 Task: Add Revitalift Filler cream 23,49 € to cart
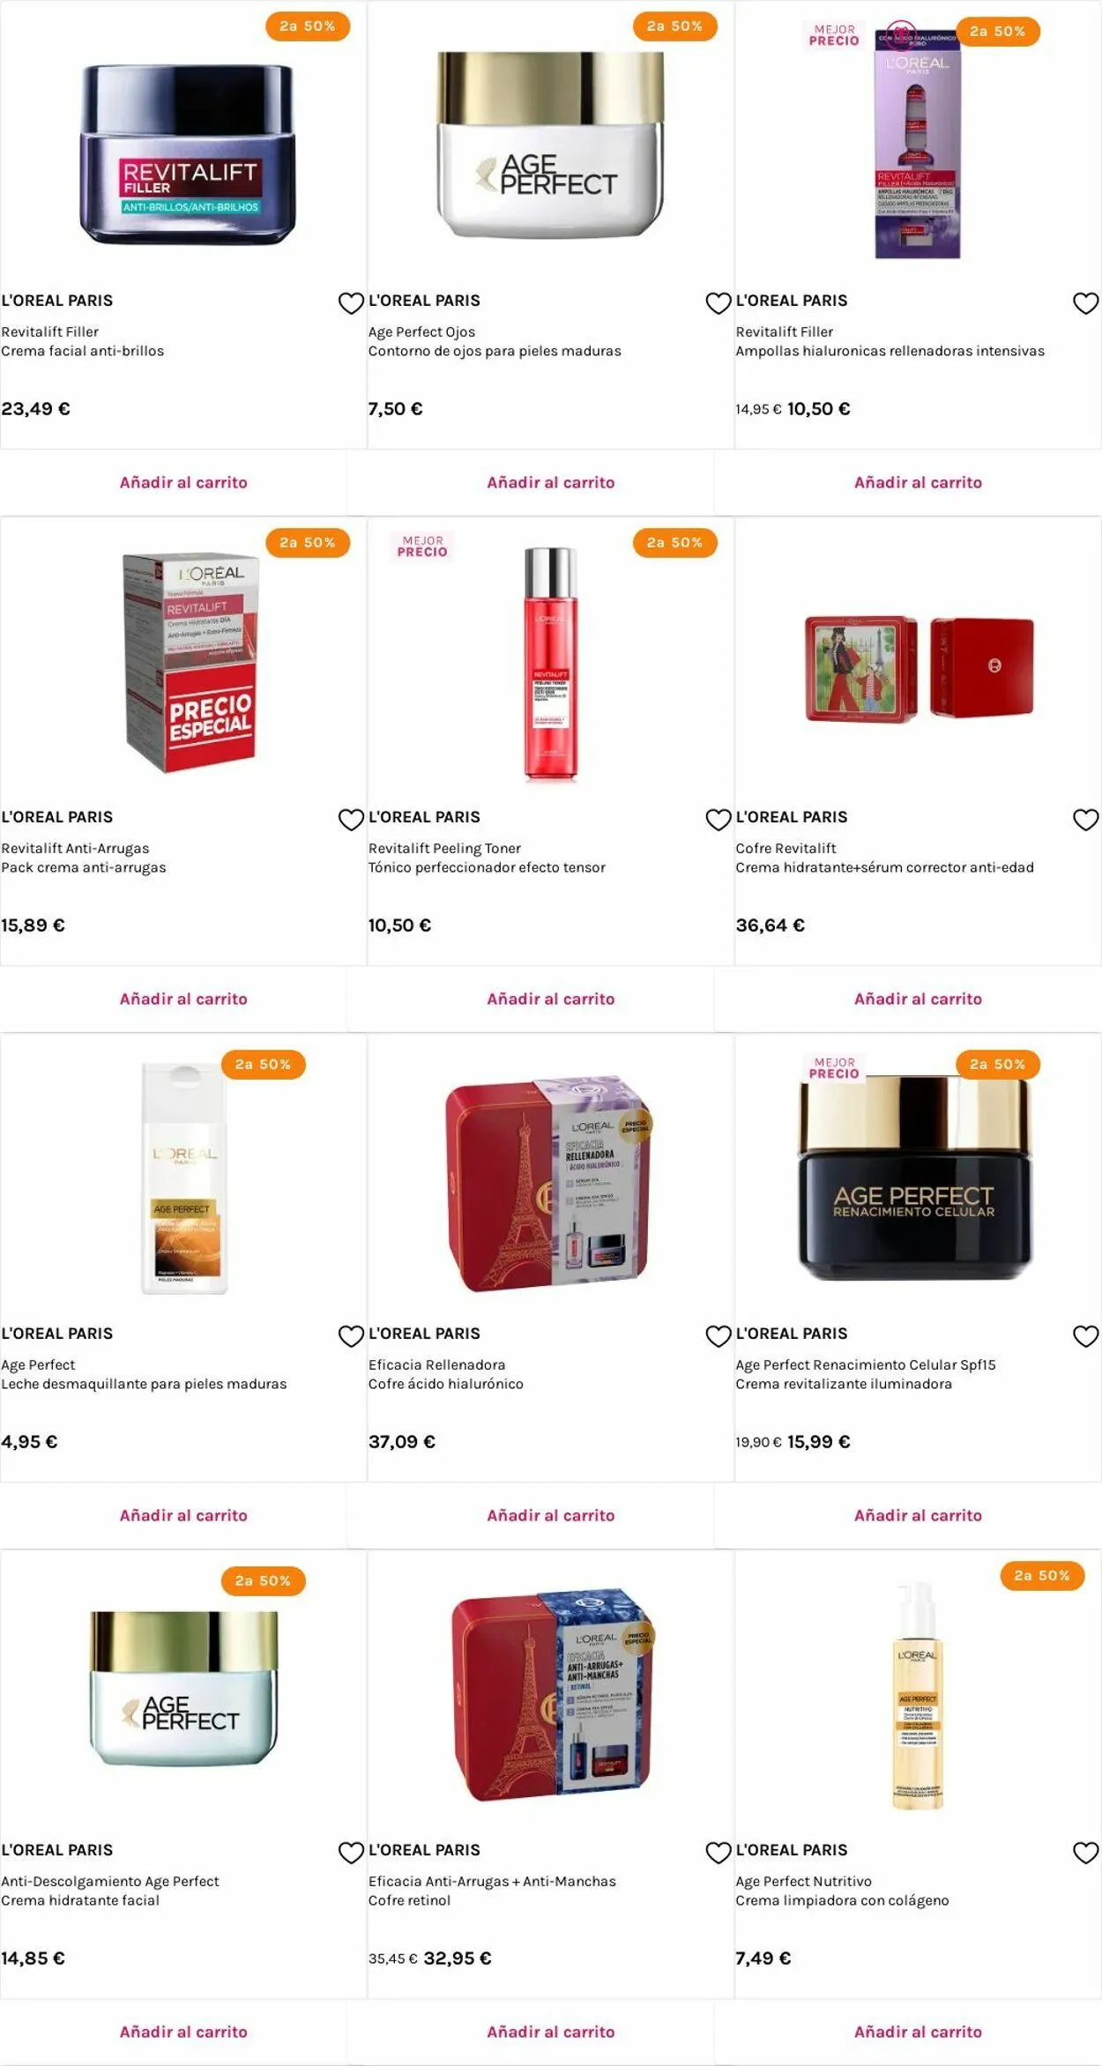(x=183, y=482)
